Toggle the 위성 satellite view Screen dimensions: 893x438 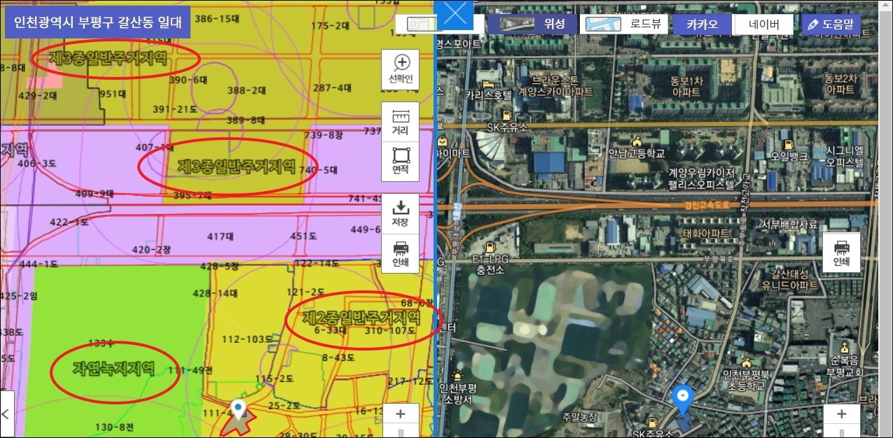coord(532,24)
